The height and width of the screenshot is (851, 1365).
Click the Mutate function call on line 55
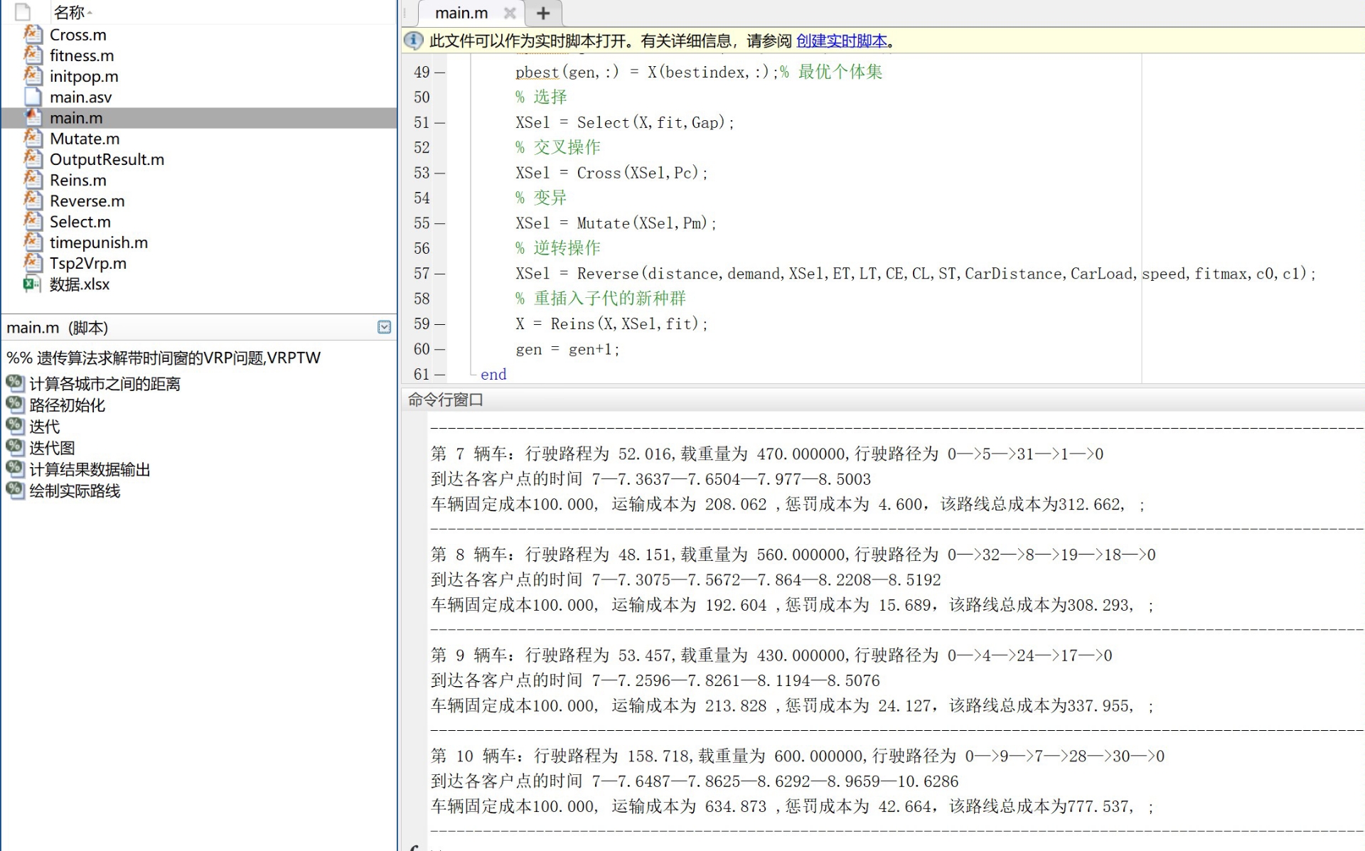coord(603,223)
